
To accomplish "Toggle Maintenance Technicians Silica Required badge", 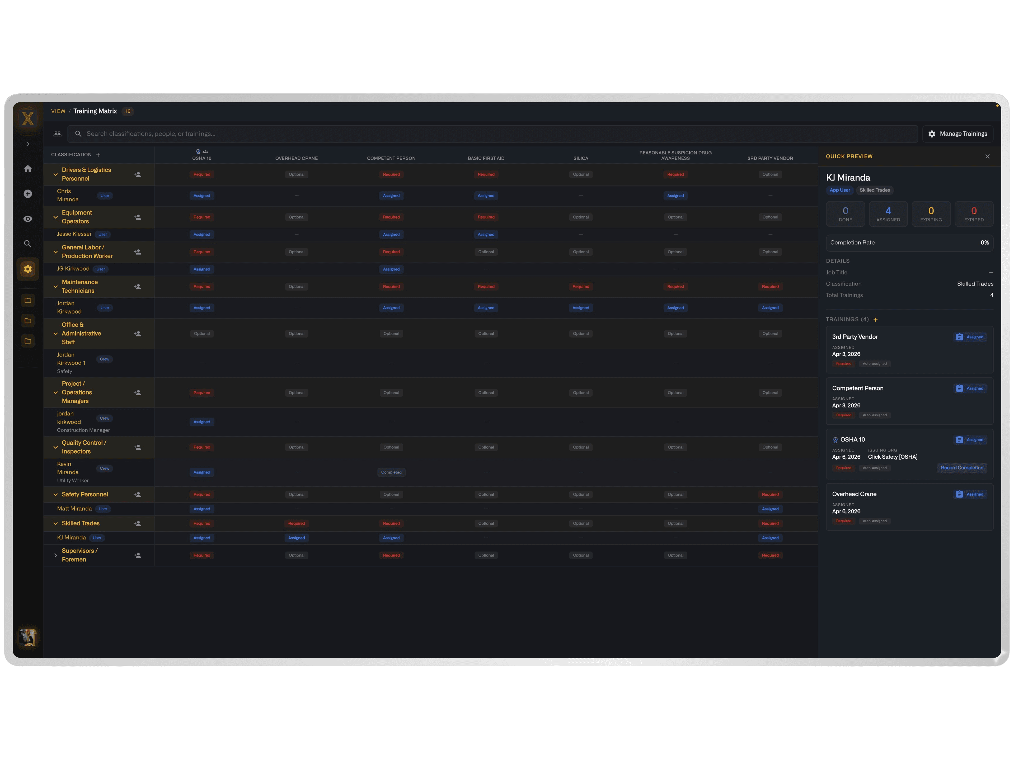I will point(581,287).
